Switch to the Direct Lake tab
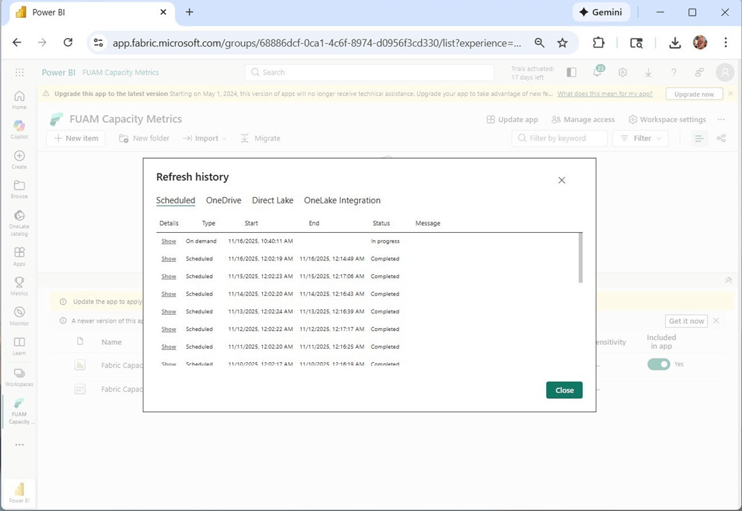Screen dimensions: 742x511 [273, 200]
